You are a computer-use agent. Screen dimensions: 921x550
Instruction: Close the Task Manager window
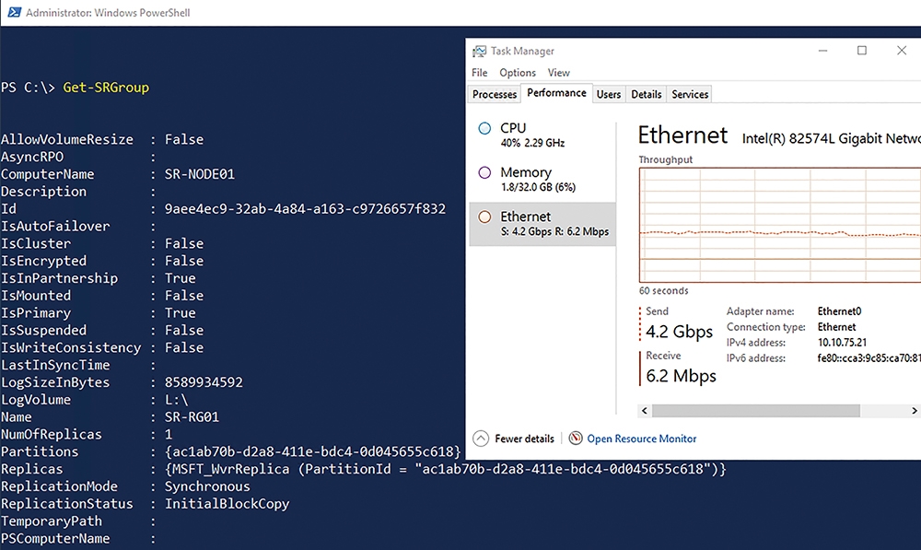(902, 51)
